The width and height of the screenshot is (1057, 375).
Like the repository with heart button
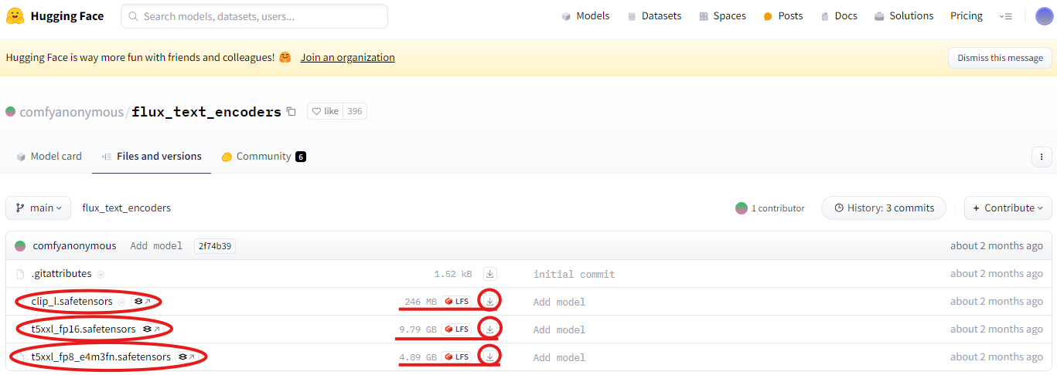tap(325, 111)
